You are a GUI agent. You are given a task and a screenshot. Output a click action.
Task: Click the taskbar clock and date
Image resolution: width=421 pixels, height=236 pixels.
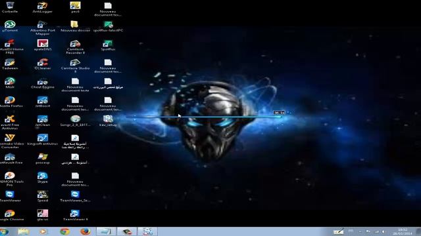402,231
